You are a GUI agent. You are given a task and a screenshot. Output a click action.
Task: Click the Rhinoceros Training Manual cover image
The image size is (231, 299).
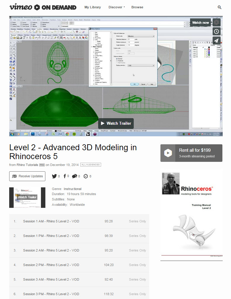(191, 214)
